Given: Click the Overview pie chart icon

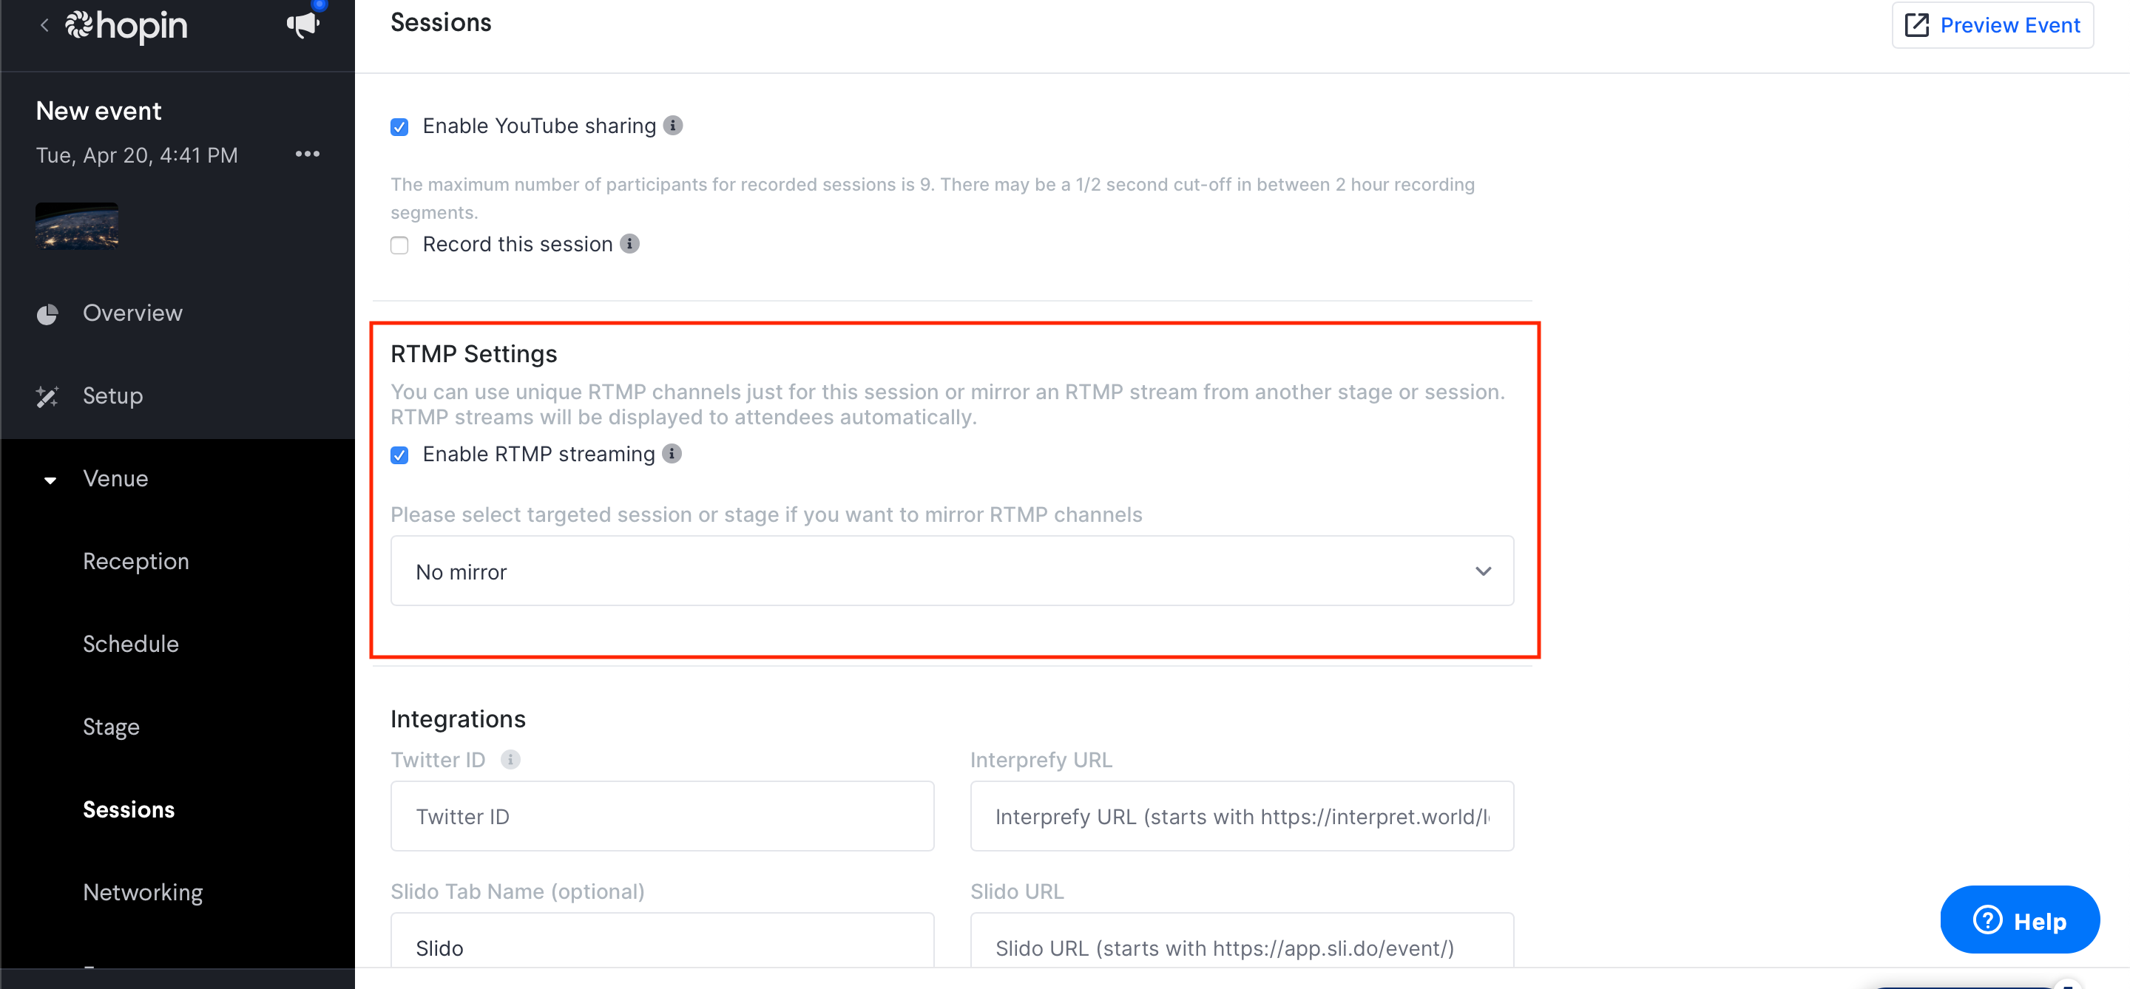Looking at the screenshot, I should (47, 314).
